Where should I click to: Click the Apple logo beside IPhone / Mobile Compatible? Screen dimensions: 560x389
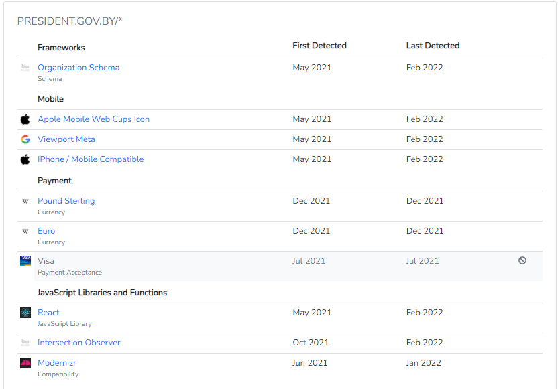pos(25,159)
